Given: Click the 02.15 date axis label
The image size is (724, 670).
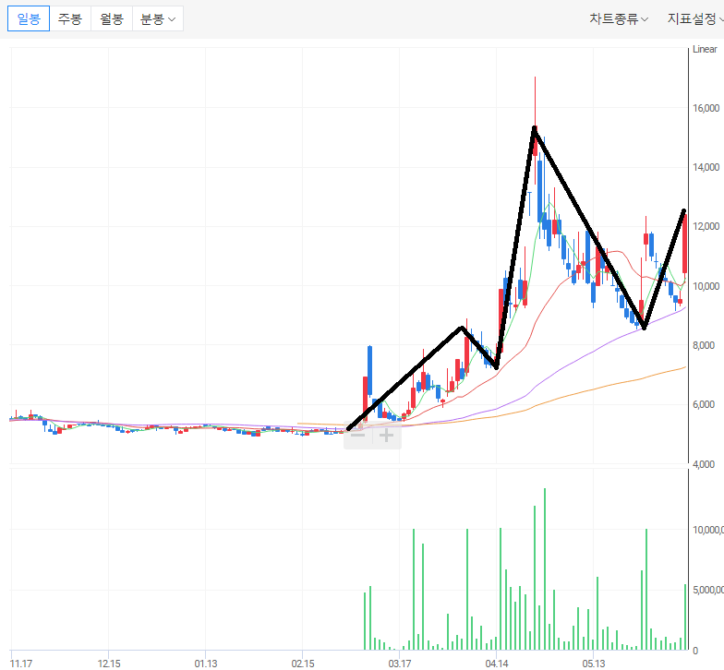Looking at the screenshot, I should [303, 664].
